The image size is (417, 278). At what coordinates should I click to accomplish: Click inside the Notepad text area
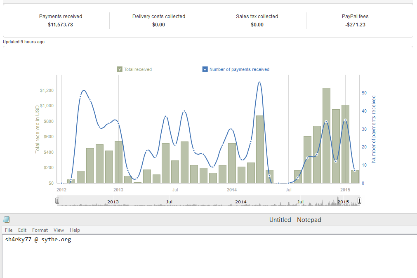click(x=210, y=257)
